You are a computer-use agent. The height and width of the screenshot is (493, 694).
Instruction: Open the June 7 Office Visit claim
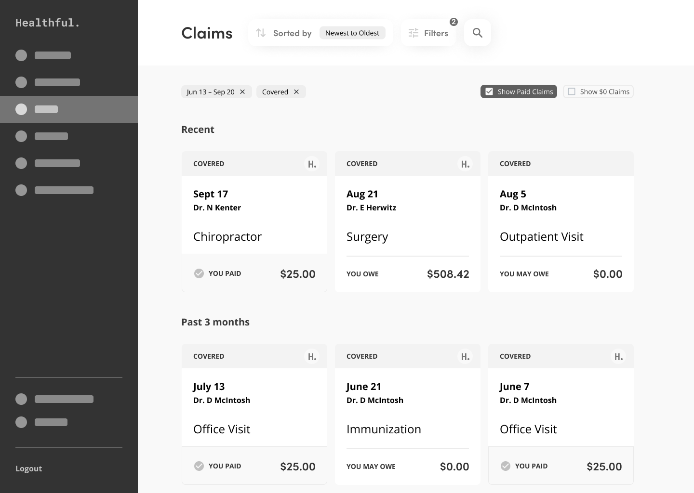pyautogui.click(x=561, y=415)
